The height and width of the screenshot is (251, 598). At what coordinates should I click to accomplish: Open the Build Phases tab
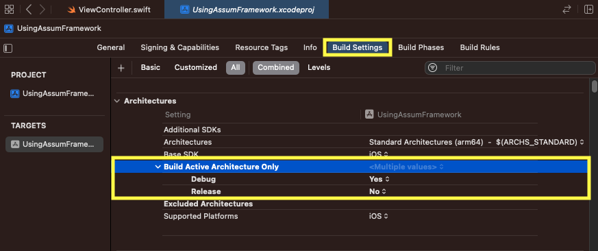pyautogui.click(x=421, y=48)
